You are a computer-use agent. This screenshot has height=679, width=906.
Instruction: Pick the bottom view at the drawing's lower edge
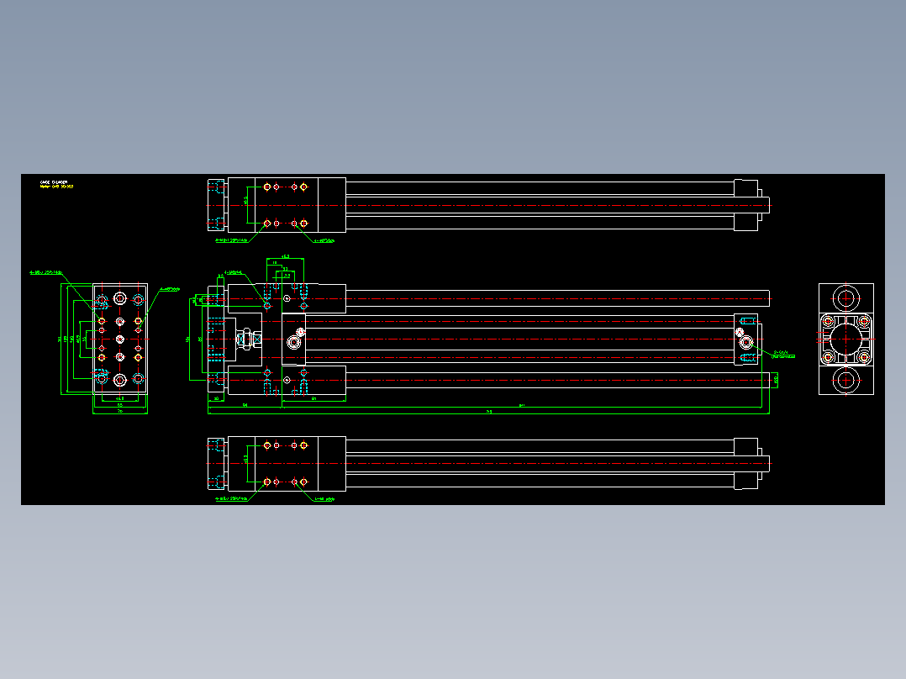[x=489, y=464]
